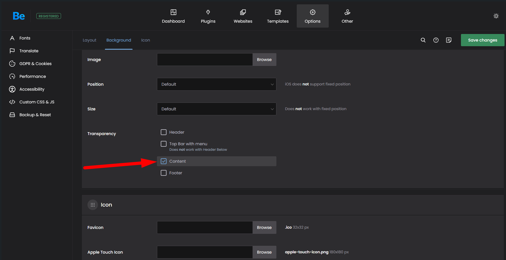Click the Accessibility person icon
Image resolution: width=506 pixels, height=260 pixels.
pyautogui.click(x=12, y=89)
